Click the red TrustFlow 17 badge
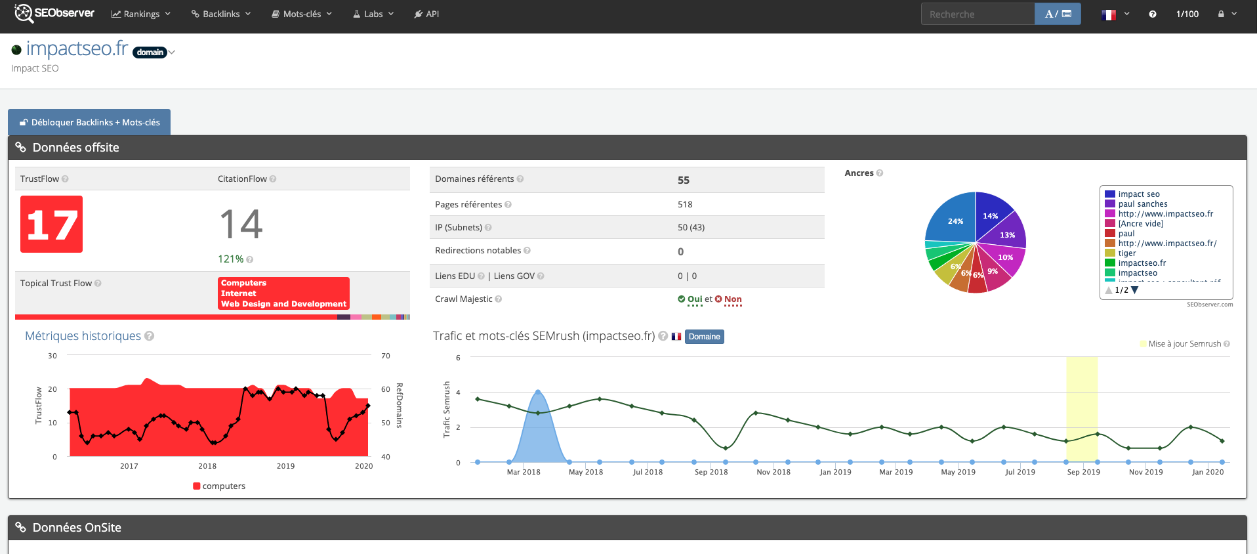Screen dimensions: 1257x554 coord(51,224)
